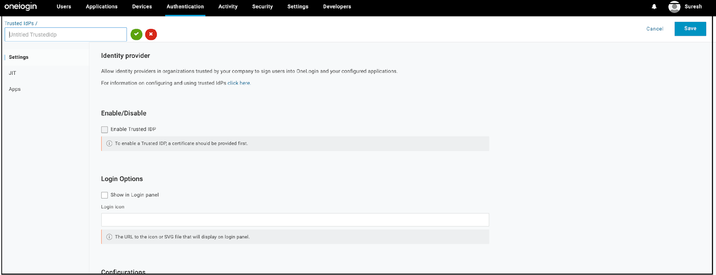Click the icon URL hint text
The width and height of the screenshot is (716, 275).
coord(182,237)
